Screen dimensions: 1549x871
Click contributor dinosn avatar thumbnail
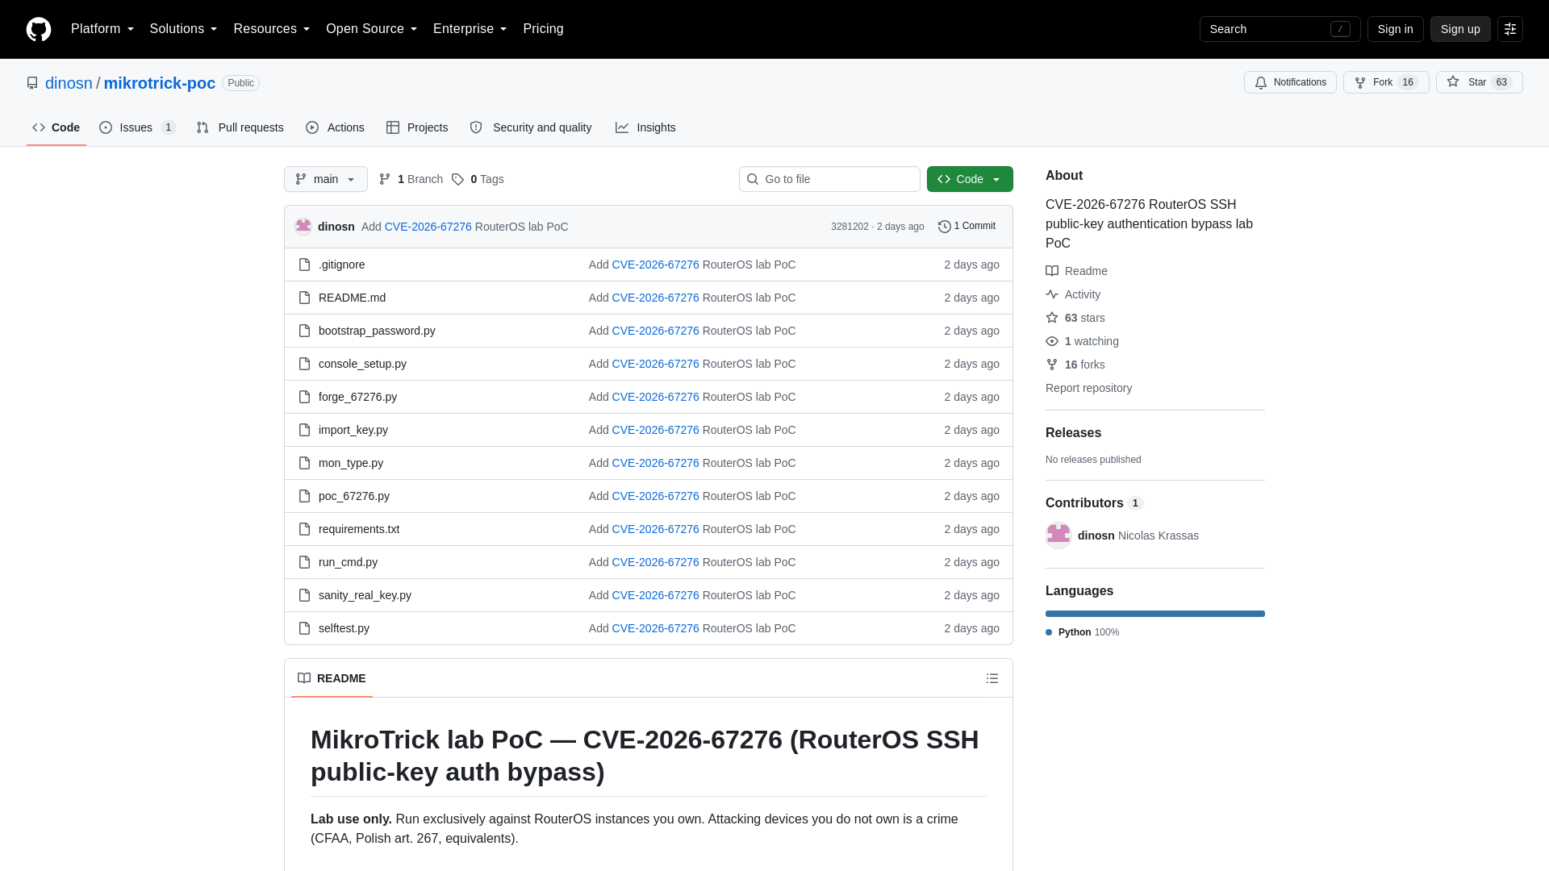click(x=1058, y=536)
